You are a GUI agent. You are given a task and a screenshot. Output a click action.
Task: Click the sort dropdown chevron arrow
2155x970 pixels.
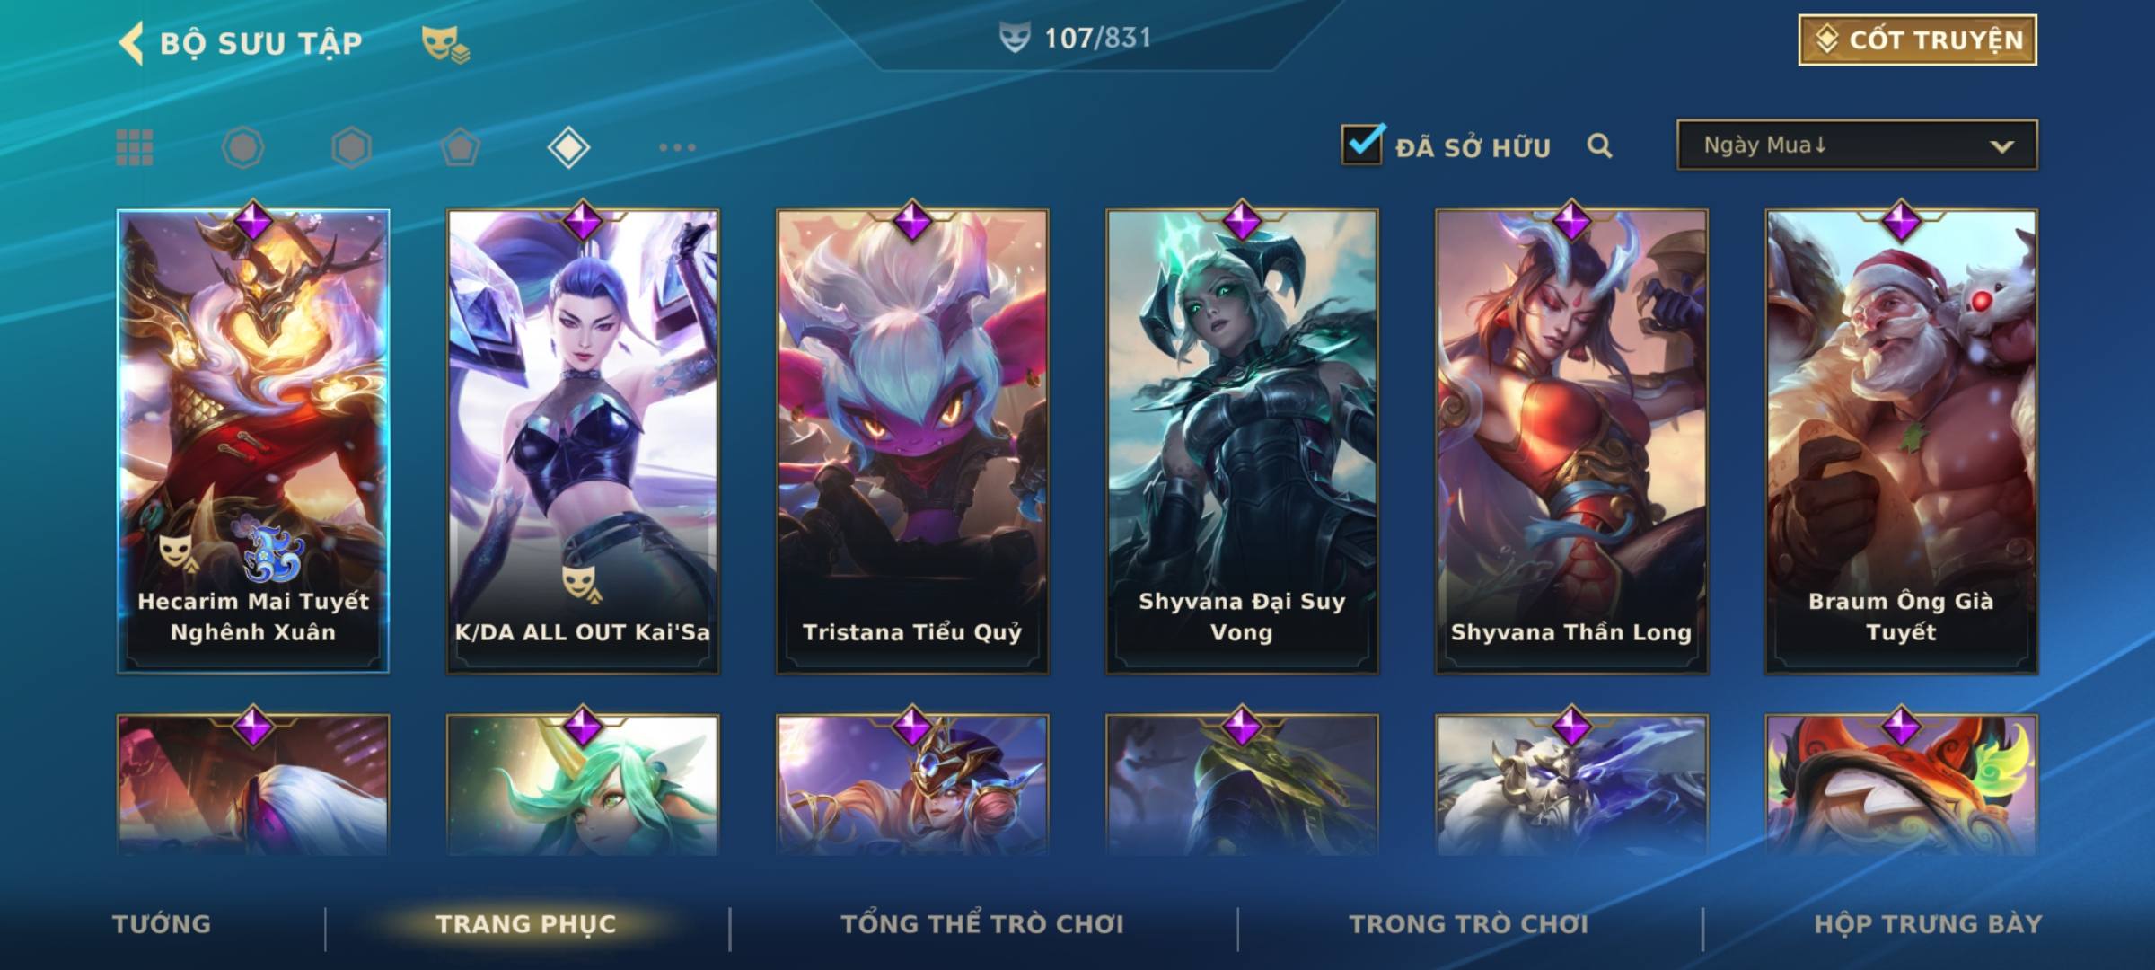pyautogui.click(x=2001, y=146)
